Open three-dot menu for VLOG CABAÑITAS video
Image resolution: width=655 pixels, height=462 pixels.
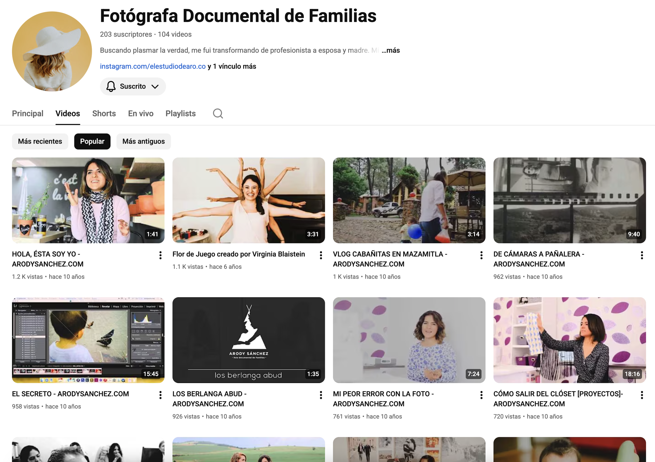pos(481,255)
